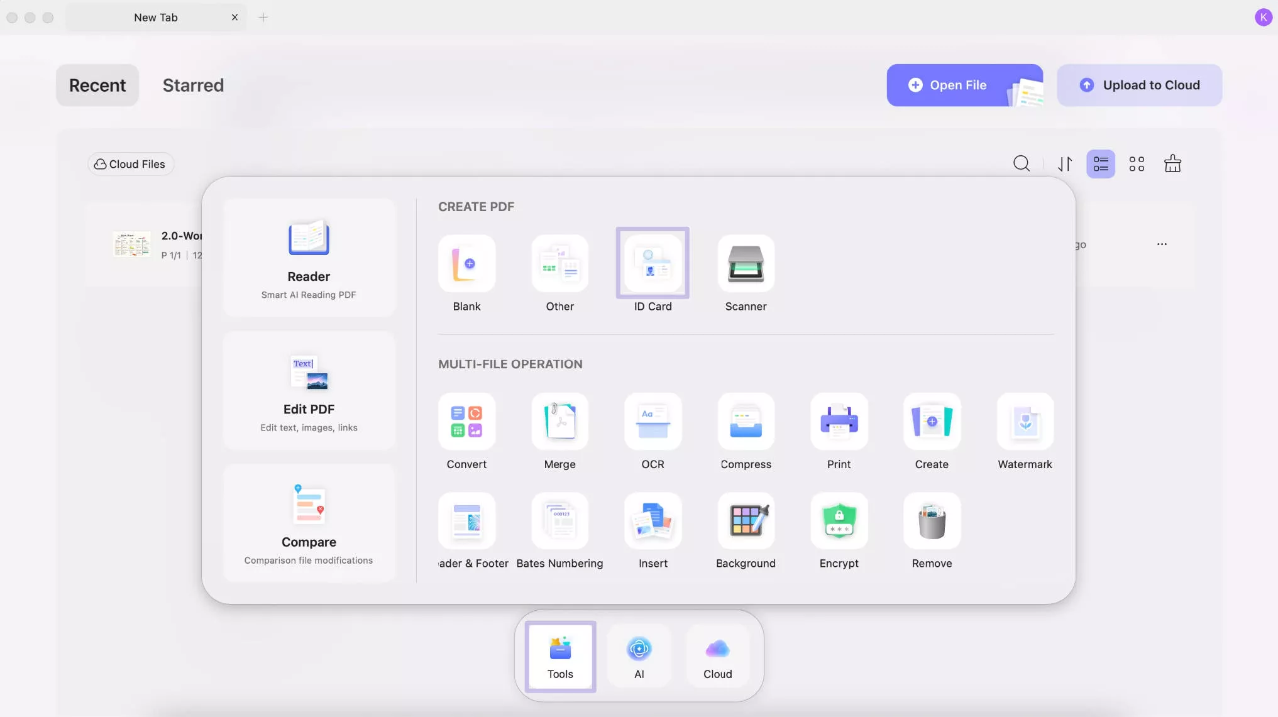Open the OCR tool
Viewport: 1278px width, 717px height.
click(653, 422)
